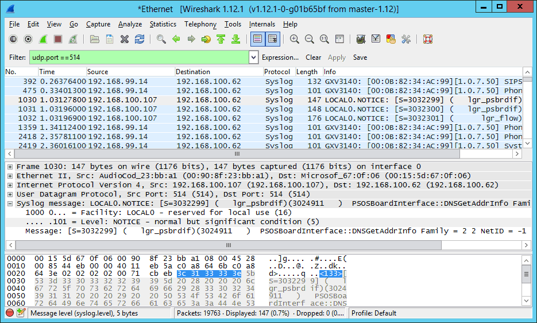Open the Tools menu
537x323 pixels.
tap(233, 24)
